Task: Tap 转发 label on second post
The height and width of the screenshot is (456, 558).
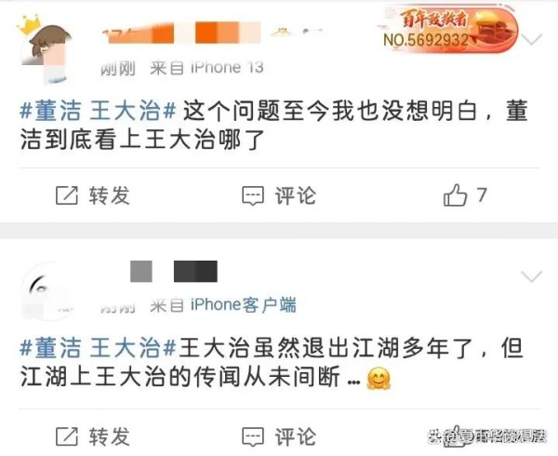Action: pyautogui.click(x=110, y=436)
